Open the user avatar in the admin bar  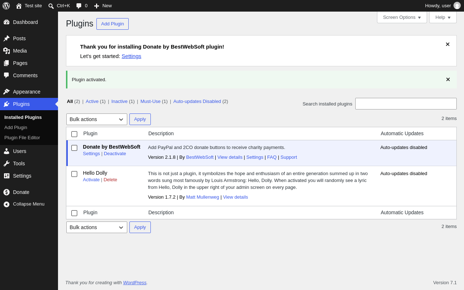[x=457, y=6]
